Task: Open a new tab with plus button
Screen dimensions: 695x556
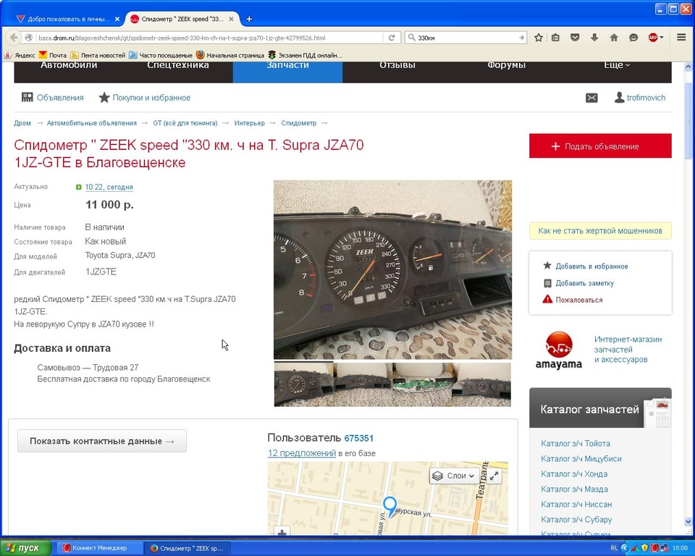Action: coord(249,19)
